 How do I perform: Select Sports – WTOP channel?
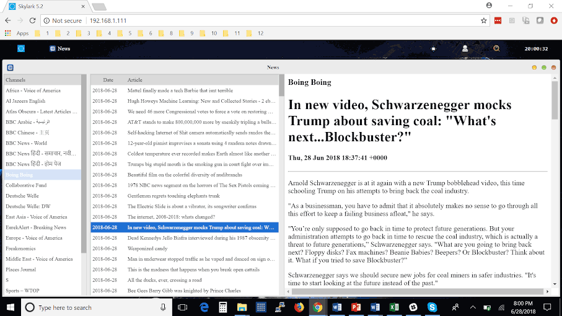(x=42, y=291)
